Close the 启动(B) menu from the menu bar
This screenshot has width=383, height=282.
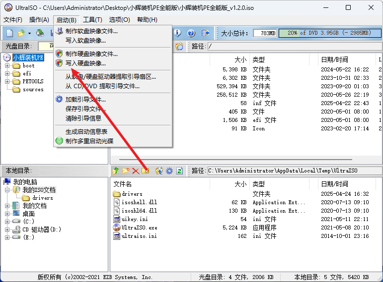(x=67, y=20)
